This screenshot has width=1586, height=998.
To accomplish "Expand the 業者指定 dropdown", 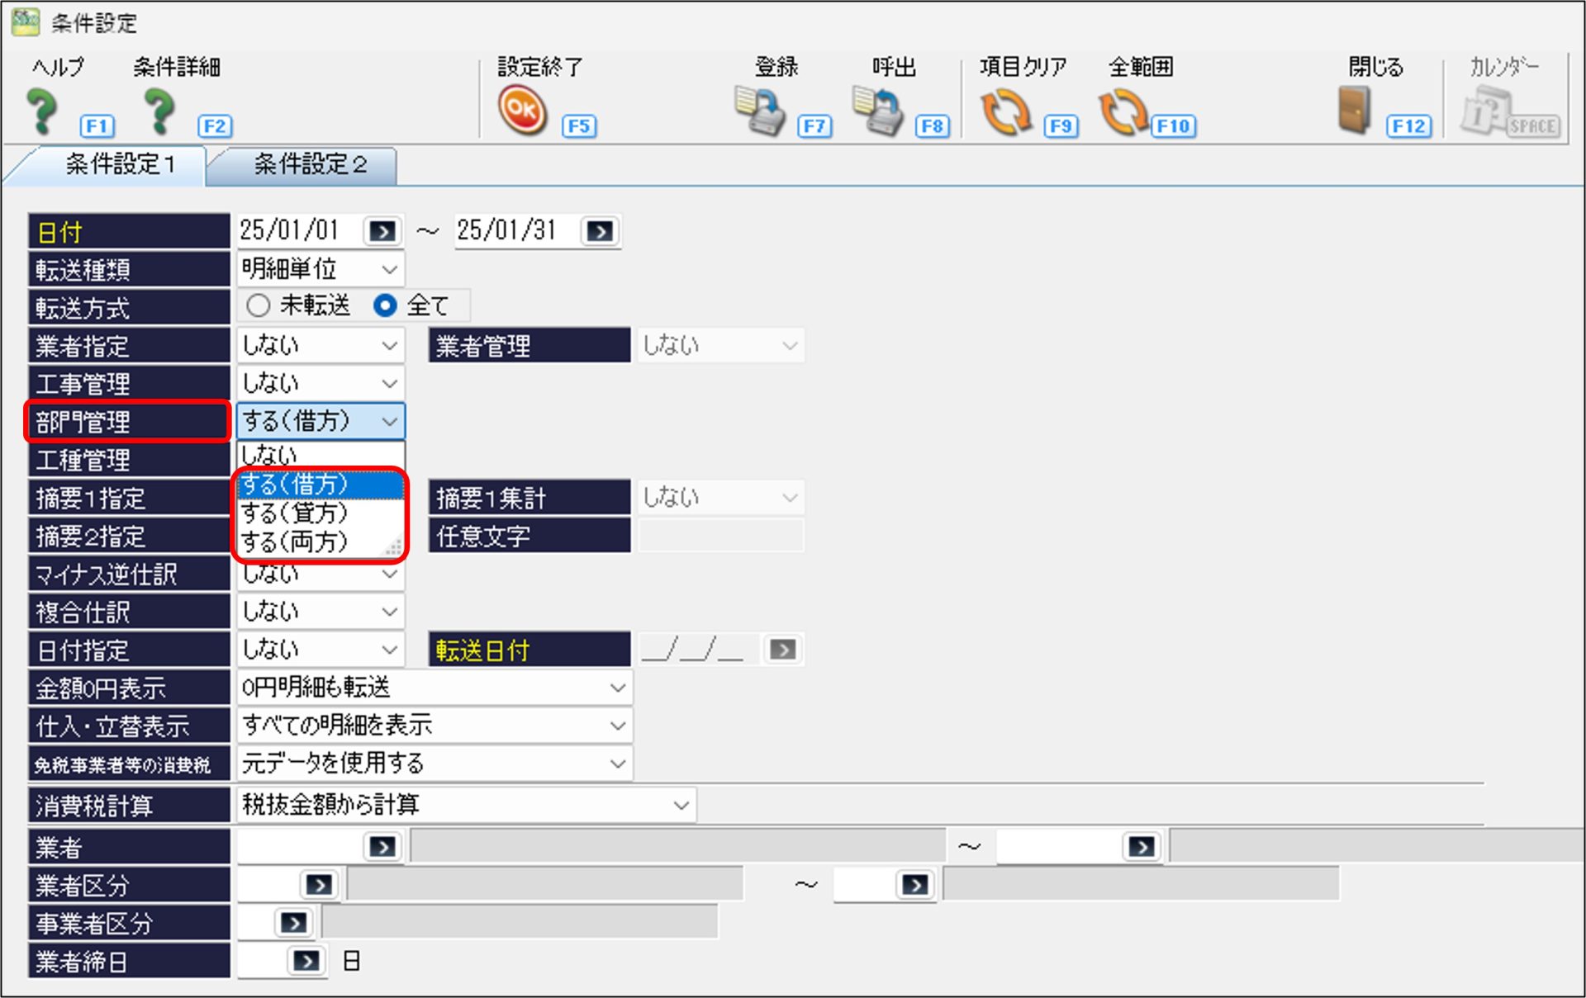I will [x=389, y=345].
